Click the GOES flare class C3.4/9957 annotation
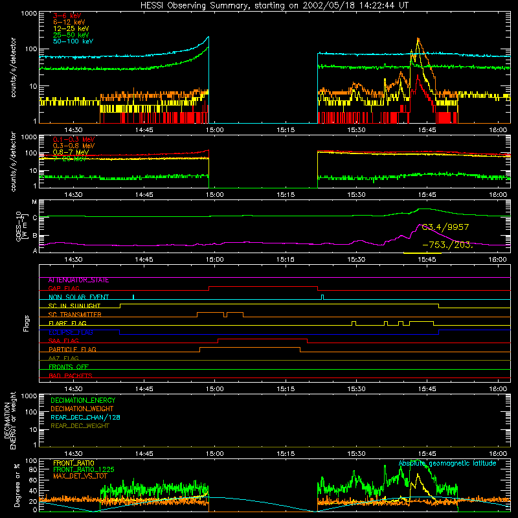The height and width of the screenshot is (518, 518). (x=445, y=227)
